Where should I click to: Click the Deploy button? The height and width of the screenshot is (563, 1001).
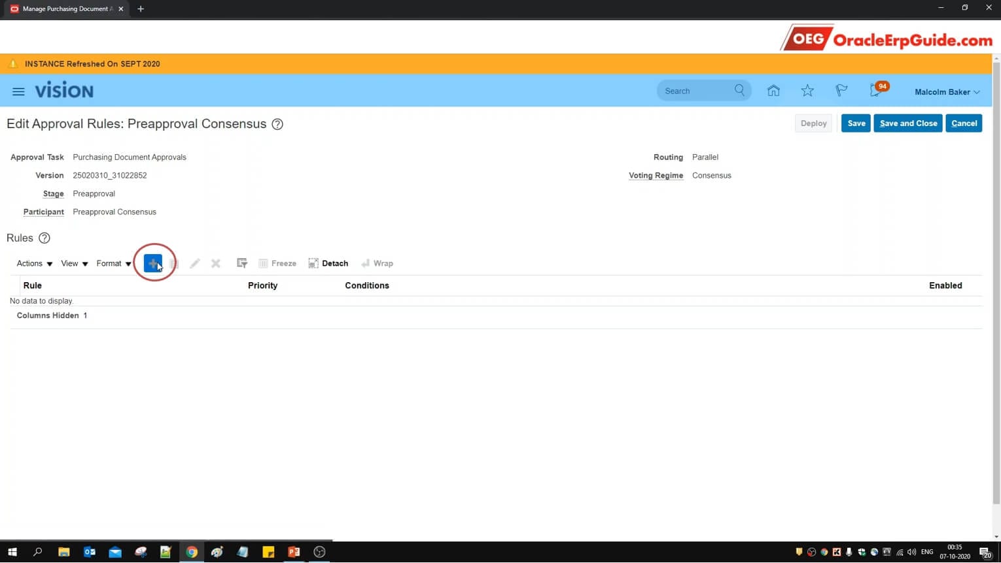click(813, 123)
